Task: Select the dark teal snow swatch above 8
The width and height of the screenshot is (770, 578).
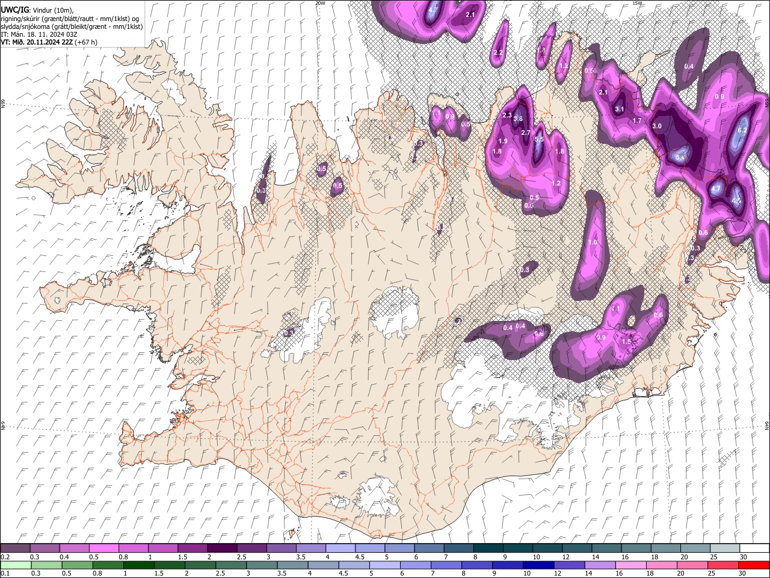Action: point(488,548)
